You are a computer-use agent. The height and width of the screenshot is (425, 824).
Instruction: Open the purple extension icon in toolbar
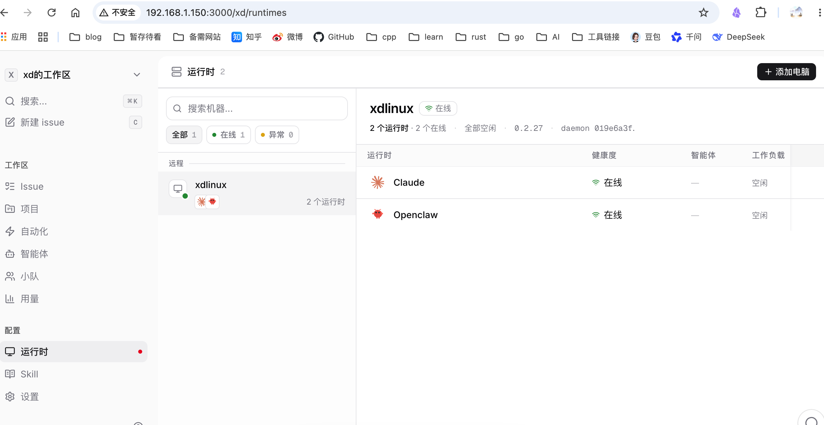click(x=736, y=13)
